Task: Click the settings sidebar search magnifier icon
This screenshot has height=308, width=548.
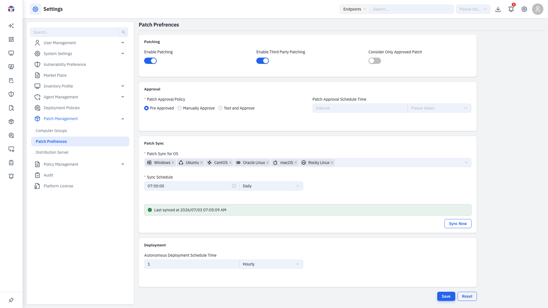Action: click(x=124, y=32)
